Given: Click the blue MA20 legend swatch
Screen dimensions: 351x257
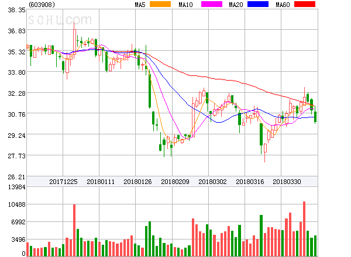Looking at the screenshot, I should (258, 4).
